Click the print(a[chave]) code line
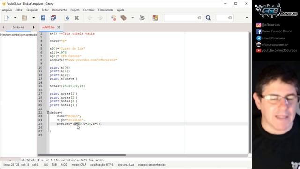Image resolution: width=300 pixels, height=169 pixels. 64,79
